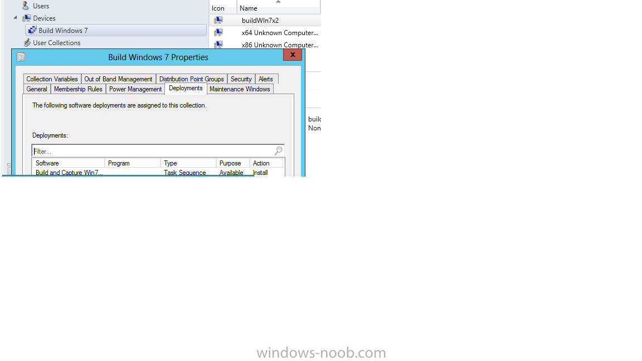
Task: Click the x86 Unknown Computer device icon
Action: 218,44
